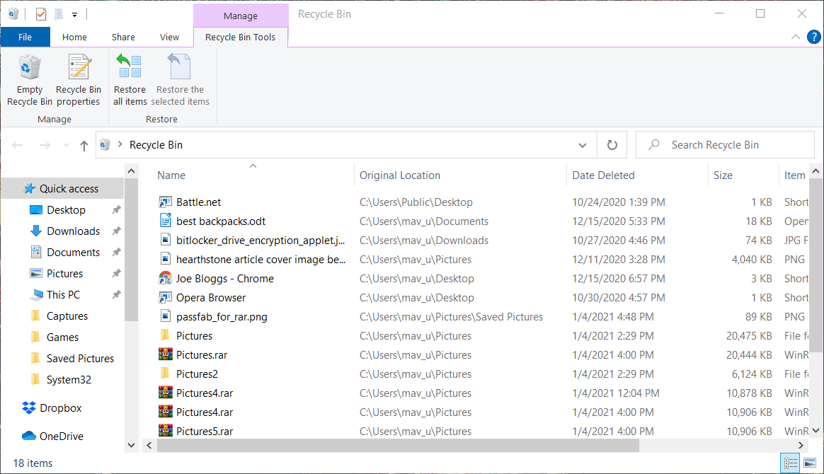Image resolution: width=824 pixels, height=474 pixels.
Task: Click the Up arrow navigation button
Action: (x=84, y=146)
